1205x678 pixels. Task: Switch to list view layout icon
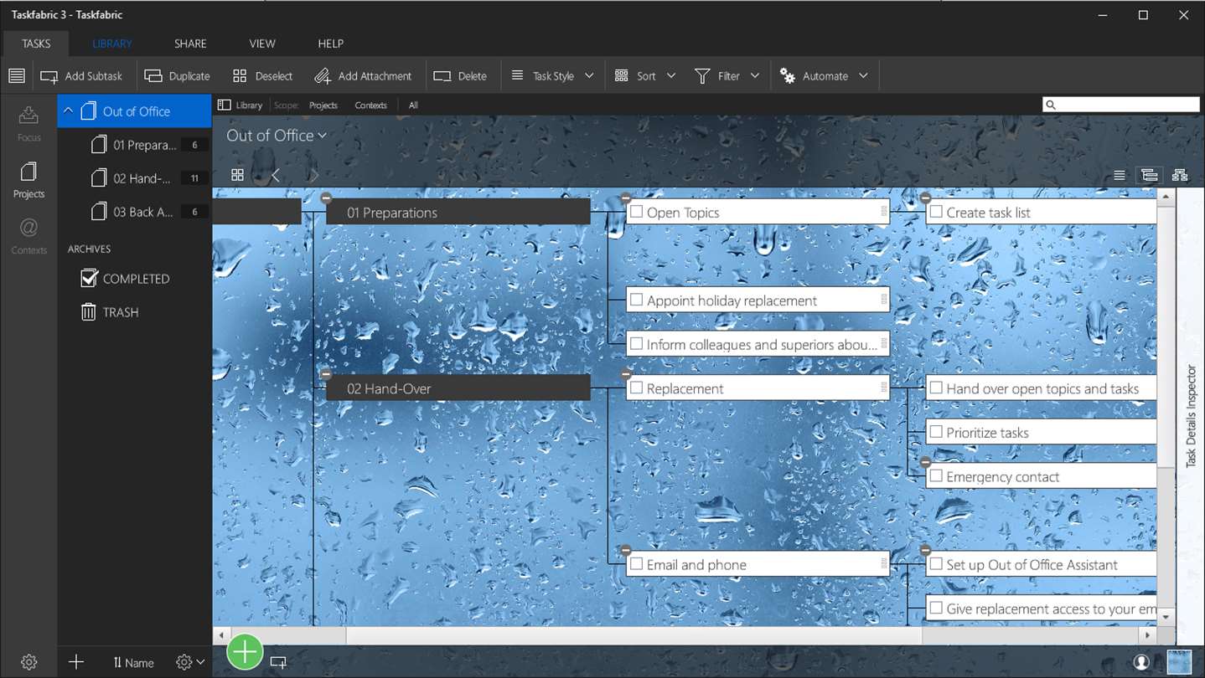1120,175
